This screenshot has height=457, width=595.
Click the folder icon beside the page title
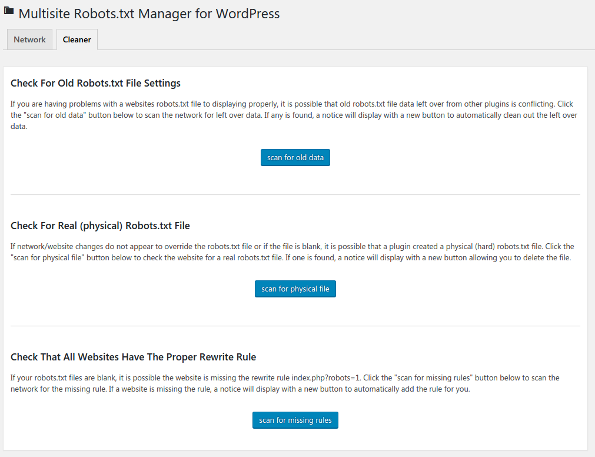tap(9, 11)
